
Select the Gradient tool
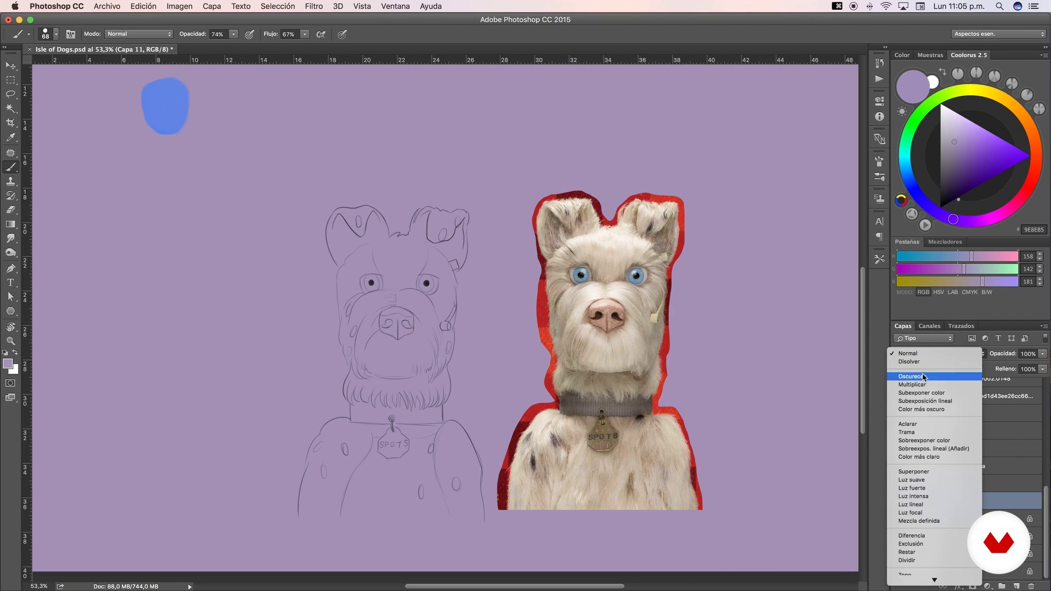pyautogui.click(x=10, y=224)
